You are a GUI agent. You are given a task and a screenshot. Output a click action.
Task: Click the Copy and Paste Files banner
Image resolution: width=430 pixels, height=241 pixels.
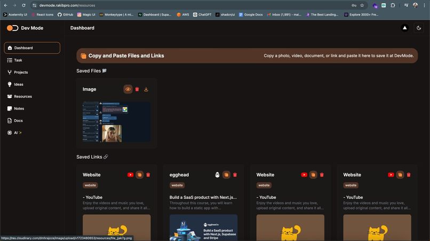click(247, 56)
